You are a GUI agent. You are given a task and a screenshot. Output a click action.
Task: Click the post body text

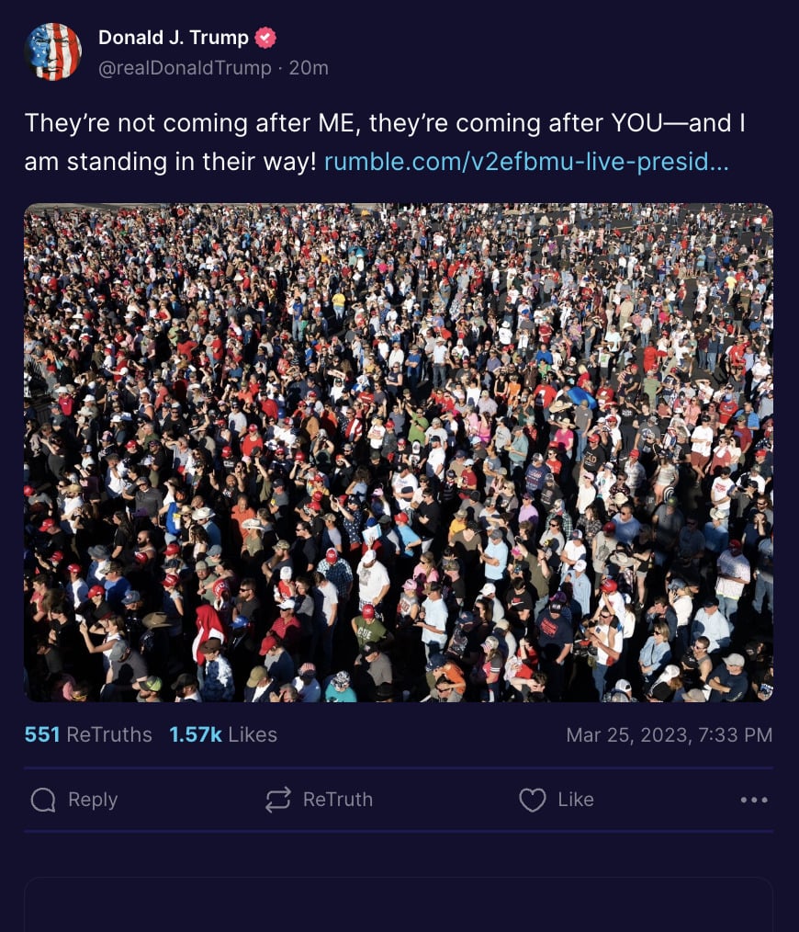[x=385, y=142]
